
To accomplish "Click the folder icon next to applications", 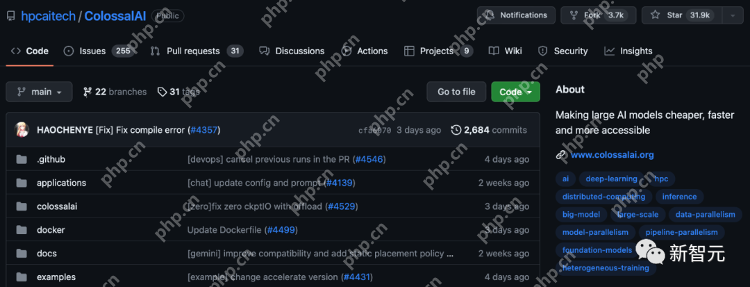I will tap(22, 183).
